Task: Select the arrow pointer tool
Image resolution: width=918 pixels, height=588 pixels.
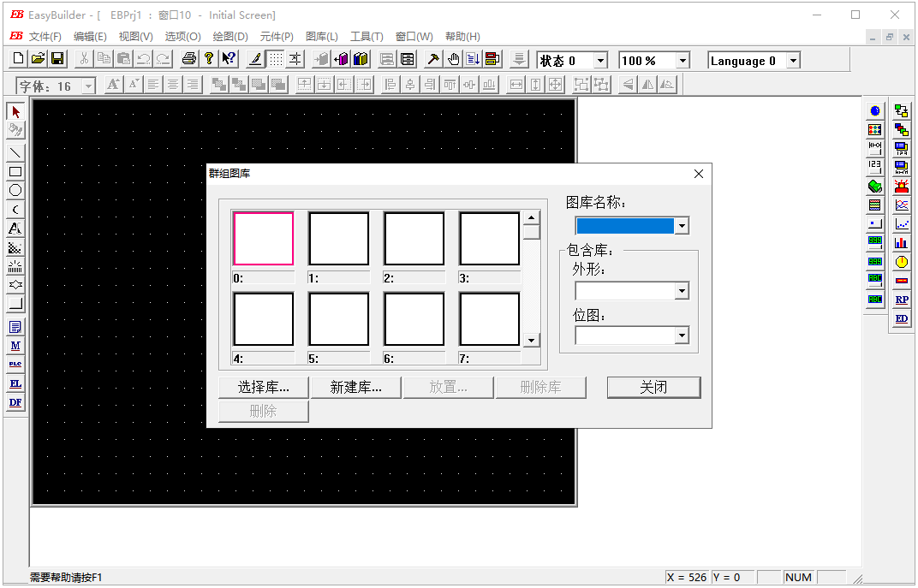Action: 15,111
